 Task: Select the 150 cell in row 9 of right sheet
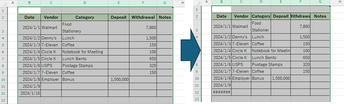(300, 71)
